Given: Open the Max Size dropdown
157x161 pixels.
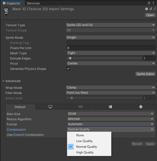Looking at the screenshot, I should coord(111,114).
